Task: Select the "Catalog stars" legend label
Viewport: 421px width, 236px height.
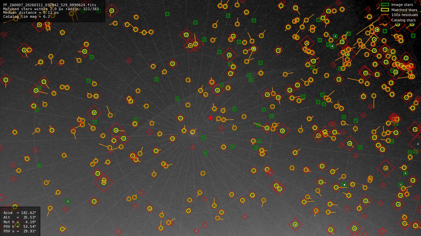Action: click(x=403, y=20)
